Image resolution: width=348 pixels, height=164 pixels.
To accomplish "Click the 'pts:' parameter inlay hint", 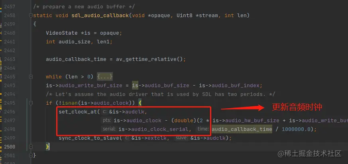I will click(x=107, y=121).
